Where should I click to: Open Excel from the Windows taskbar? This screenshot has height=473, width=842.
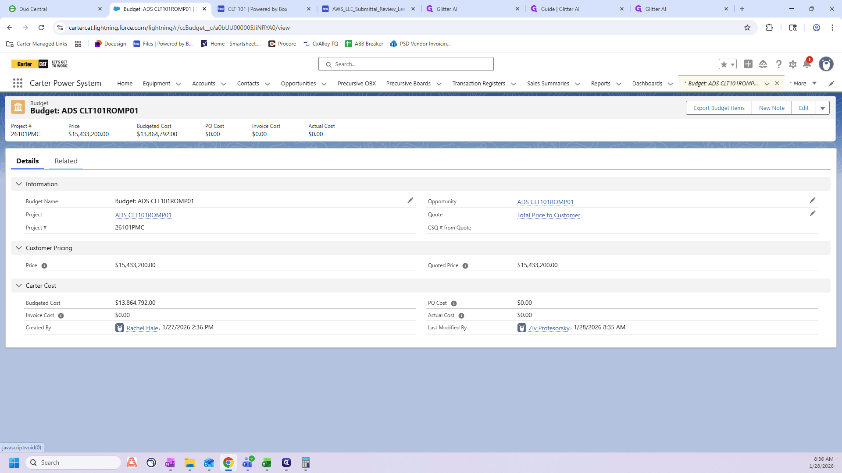point(267,463)
